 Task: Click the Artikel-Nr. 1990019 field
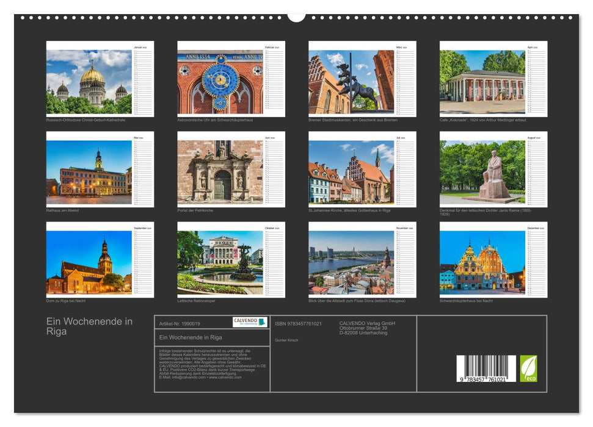click(181, 324)
